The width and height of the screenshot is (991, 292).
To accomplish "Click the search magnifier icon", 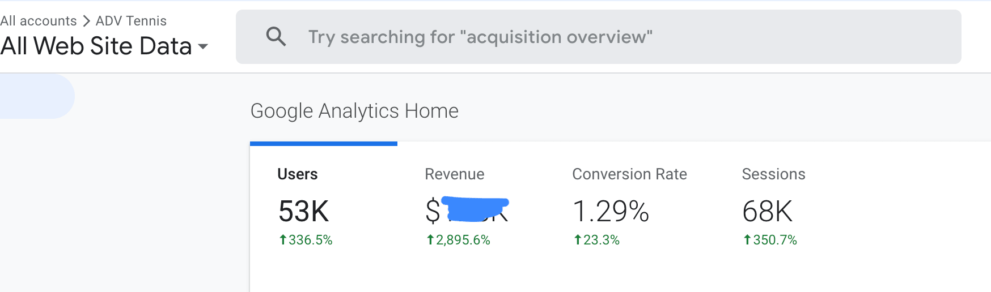I will 276,37.
